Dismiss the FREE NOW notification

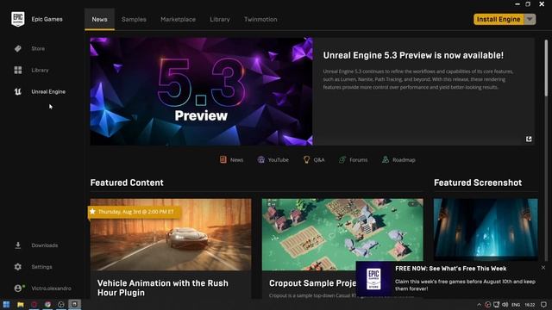click(x=543, y=268)
